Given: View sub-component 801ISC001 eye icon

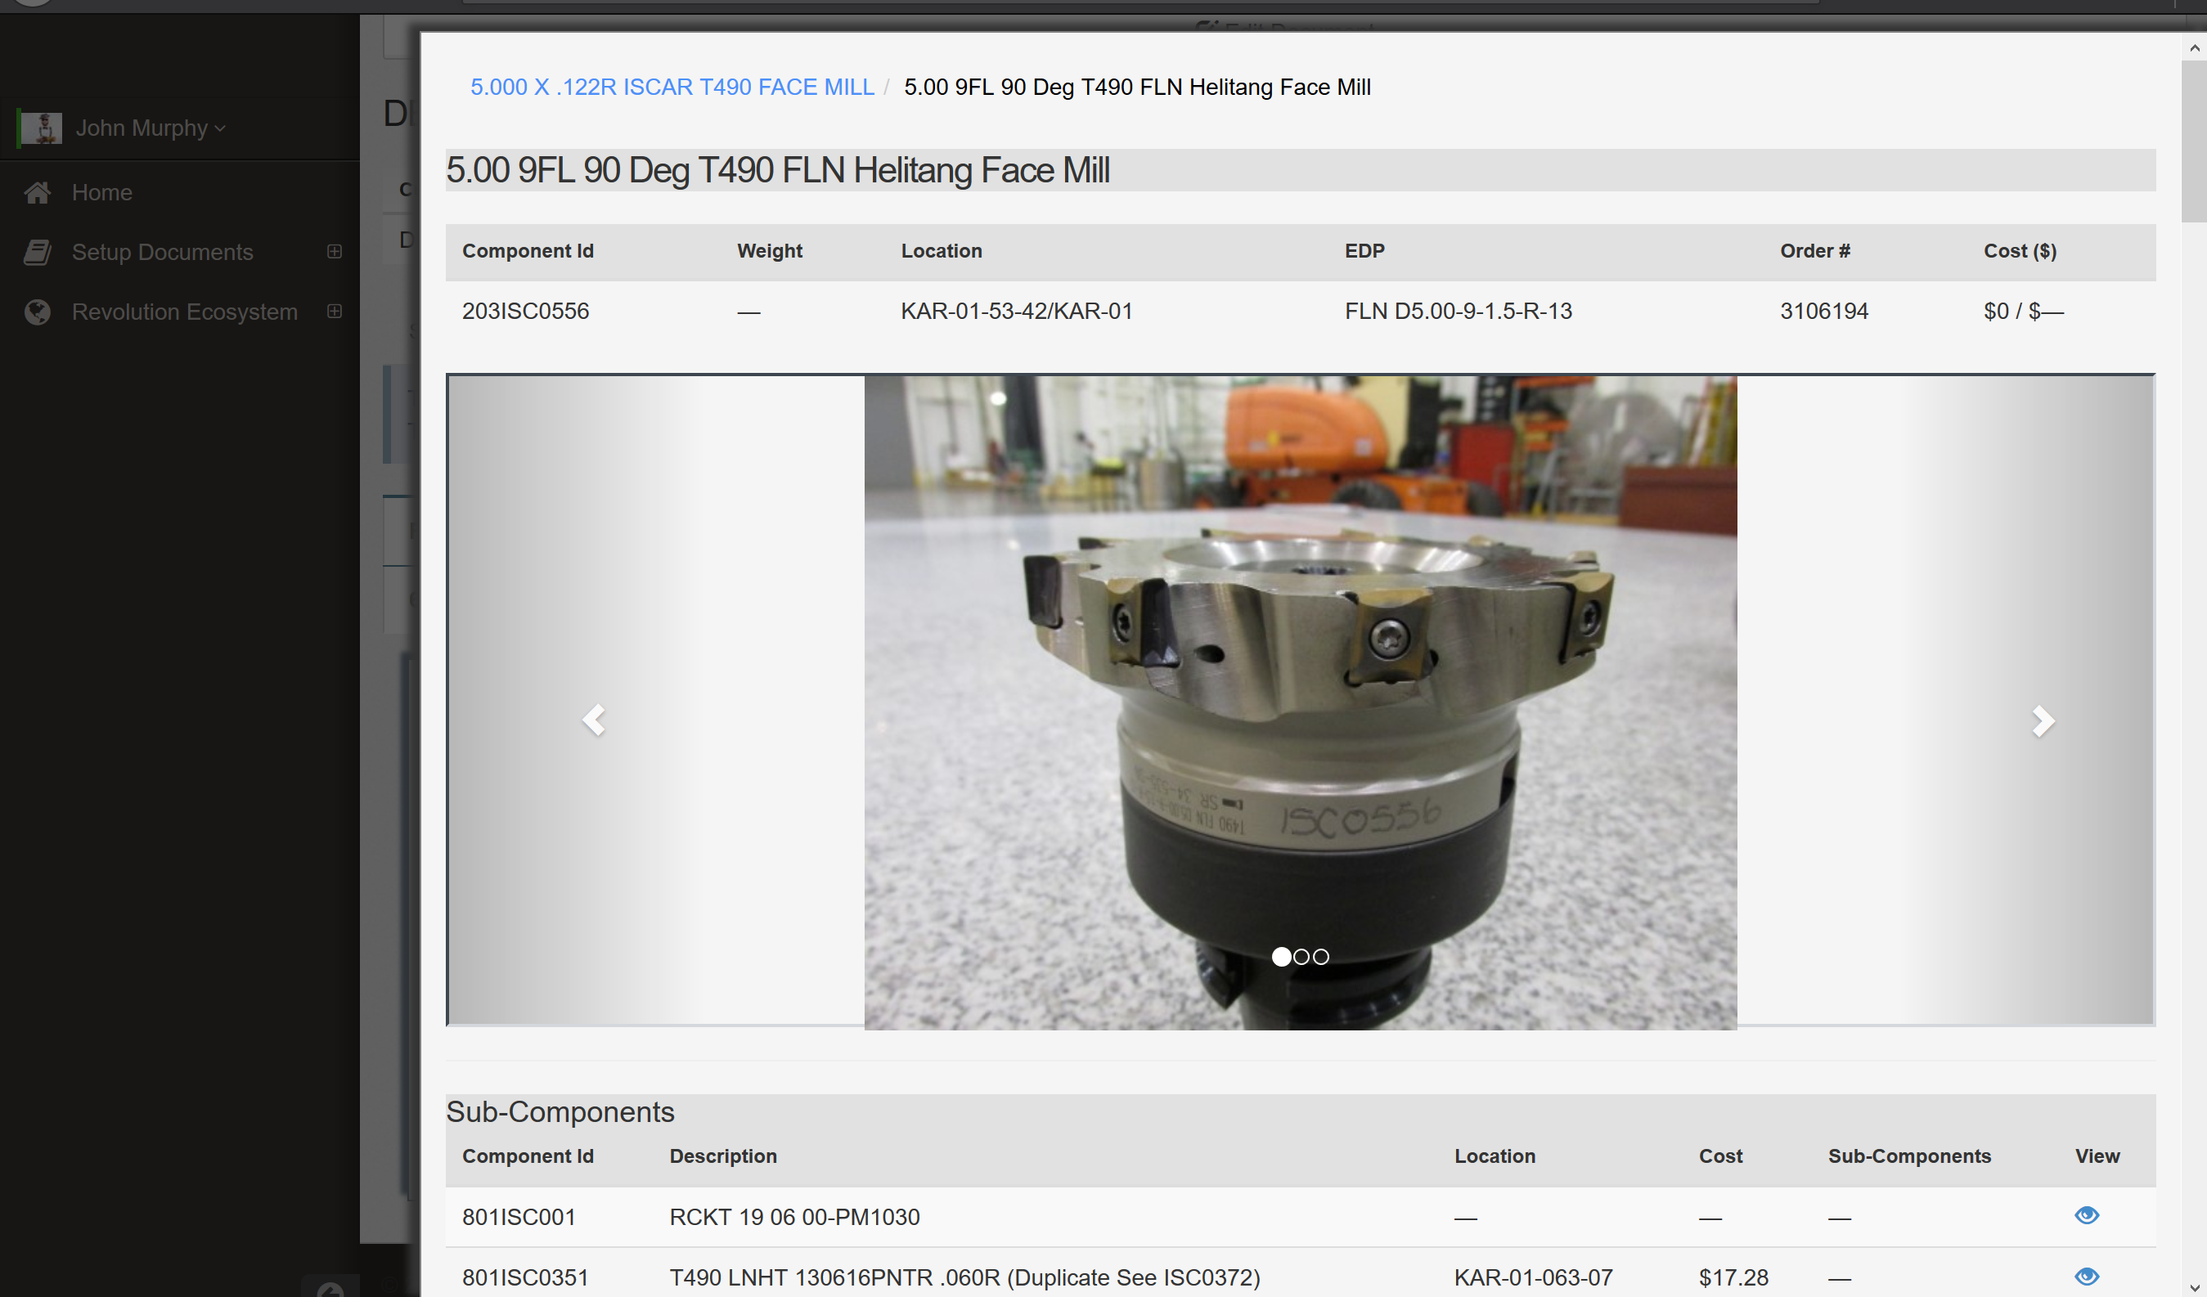Looking at the screenshot, I should 2086,1215.
